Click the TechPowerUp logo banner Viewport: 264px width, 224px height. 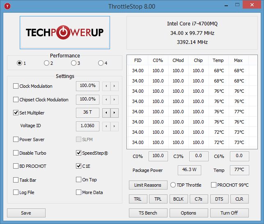(65, 32)
